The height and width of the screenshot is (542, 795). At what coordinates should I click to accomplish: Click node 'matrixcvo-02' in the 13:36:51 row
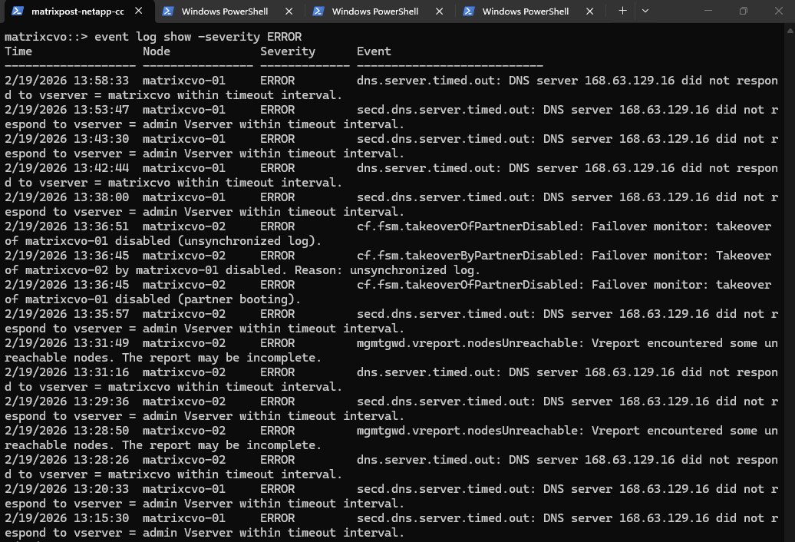[184, 226]
